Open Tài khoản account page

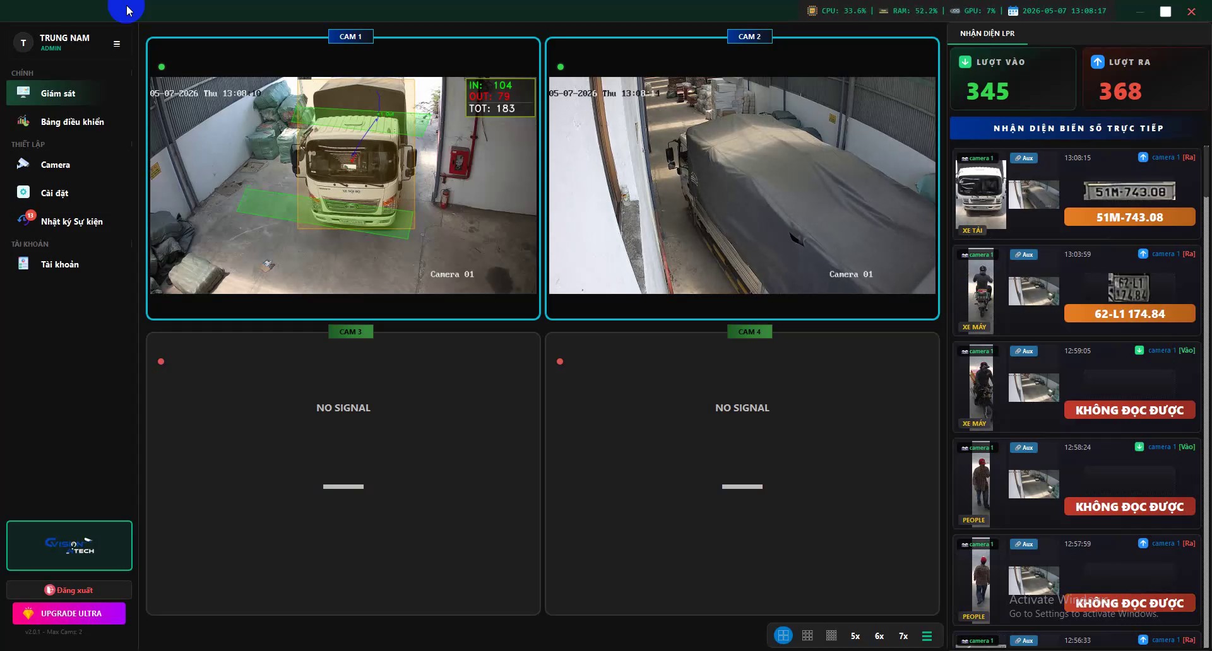(69, 264)
